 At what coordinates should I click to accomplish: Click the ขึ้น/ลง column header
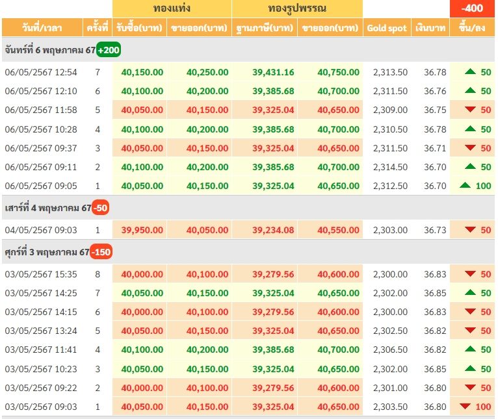pyautogui.click(x=472, y=28)
